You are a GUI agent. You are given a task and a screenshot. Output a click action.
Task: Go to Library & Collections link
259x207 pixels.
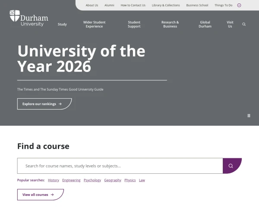pyautogui.click(x=166, y=5)
